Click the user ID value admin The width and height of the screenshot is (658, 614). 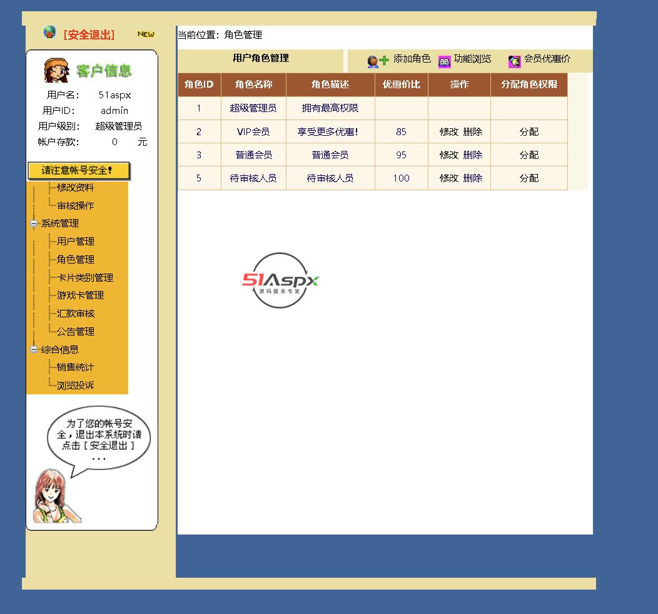coord(114,110)
